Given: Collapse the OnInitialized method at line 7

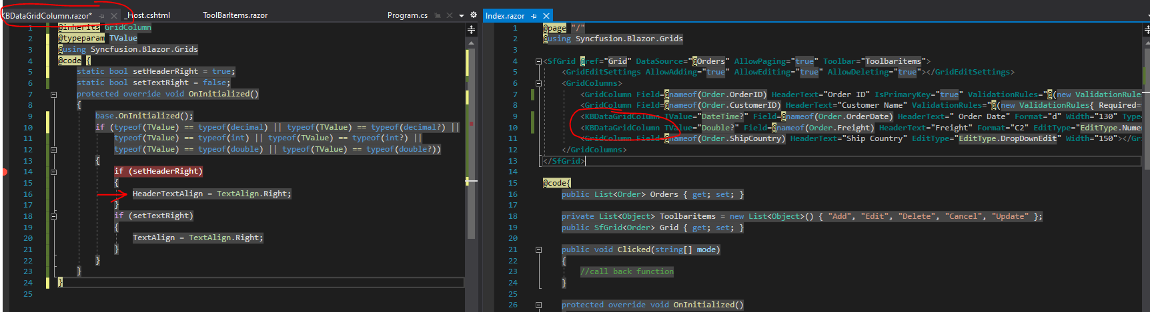Looking at the screenshot, I should 54,94.
